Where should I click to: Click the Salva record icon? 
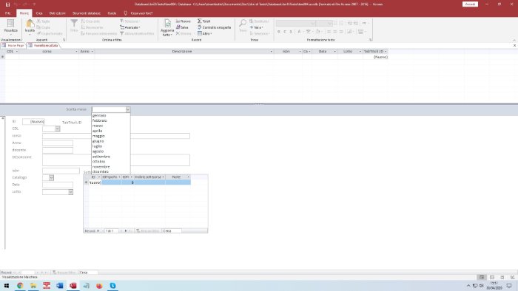178,27
